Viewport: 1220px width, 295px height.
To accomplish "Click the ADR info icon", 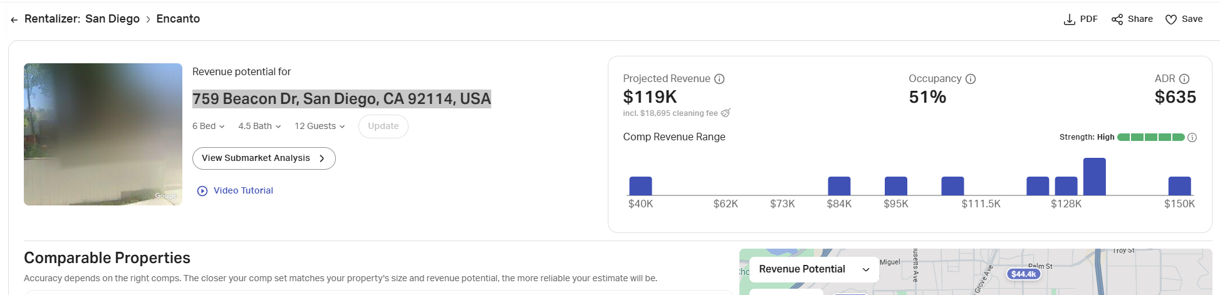I will (1184, 79).
